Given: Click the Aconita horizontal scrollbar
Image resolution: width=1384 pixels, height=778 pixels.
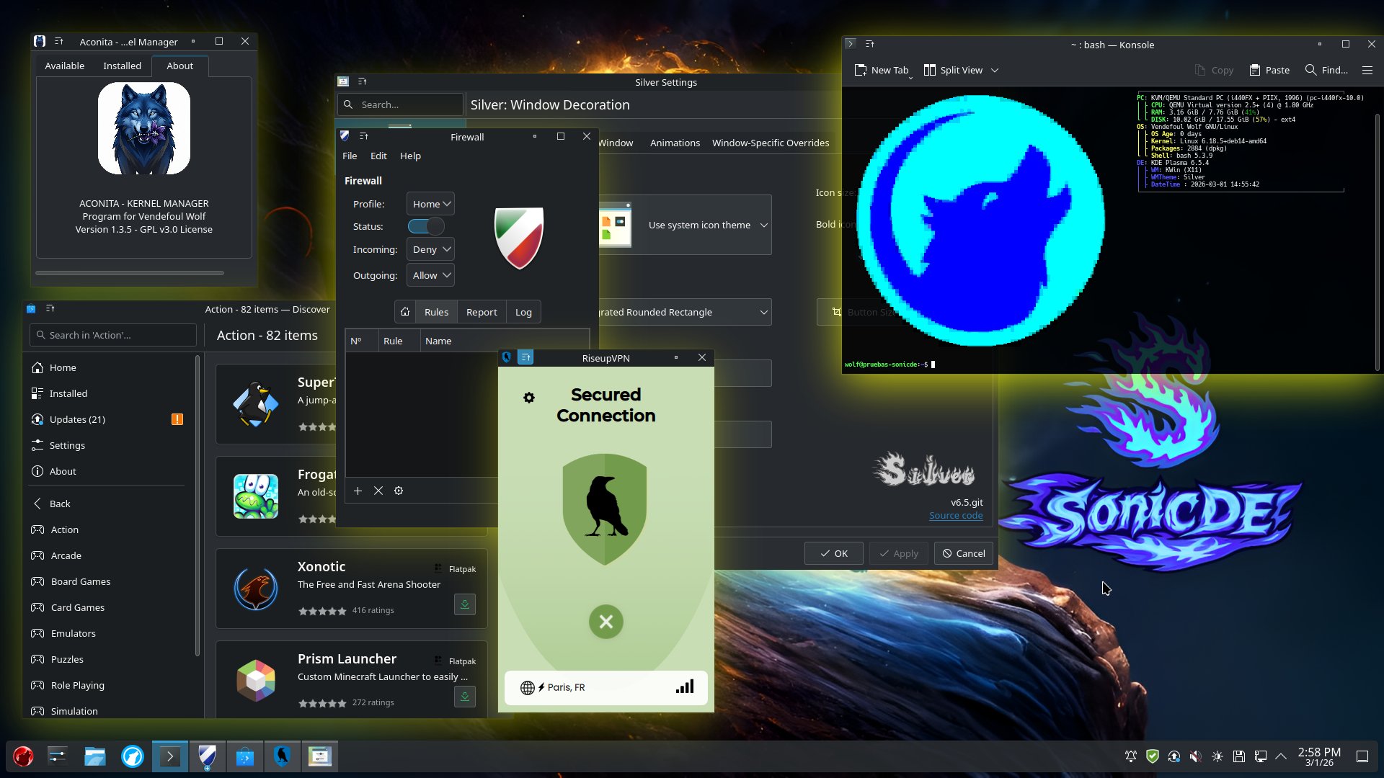Looking at the screenshot, I should coord(130,273).
